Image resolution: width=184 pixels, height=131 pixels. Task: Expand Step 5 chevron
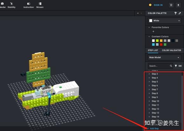[x=149, y=82]
